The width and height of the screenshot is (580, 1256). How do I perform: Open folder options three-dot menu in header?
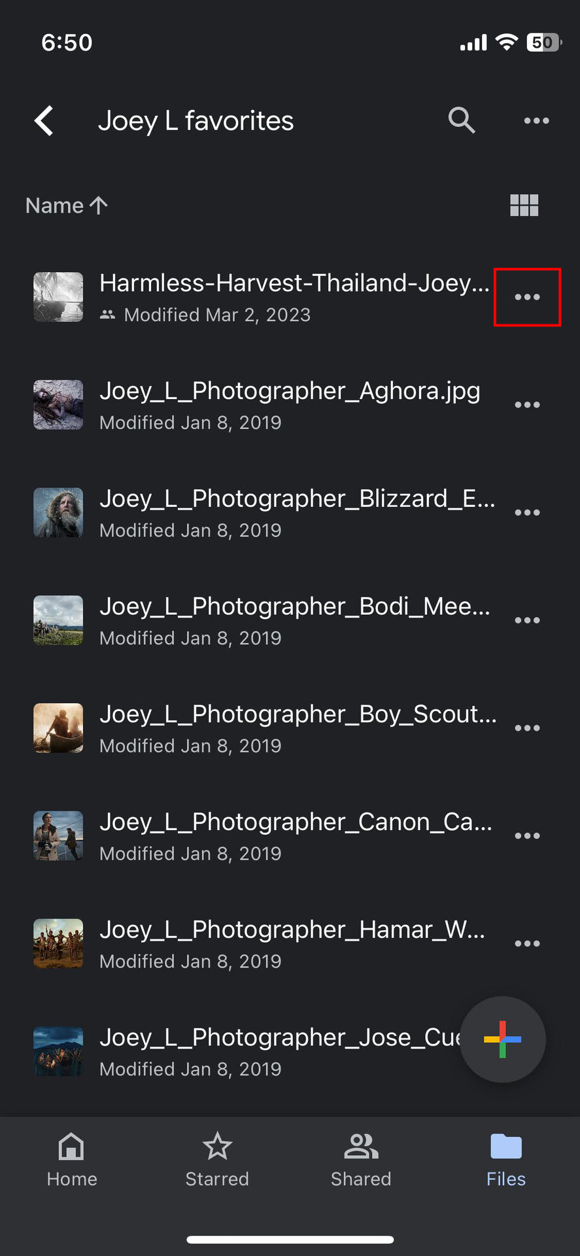[x=536, y=120]
